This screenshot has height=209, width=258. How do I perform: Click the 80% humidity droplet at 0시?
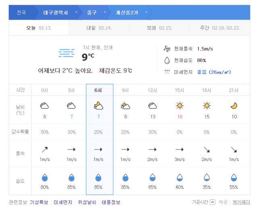[45, 178]
